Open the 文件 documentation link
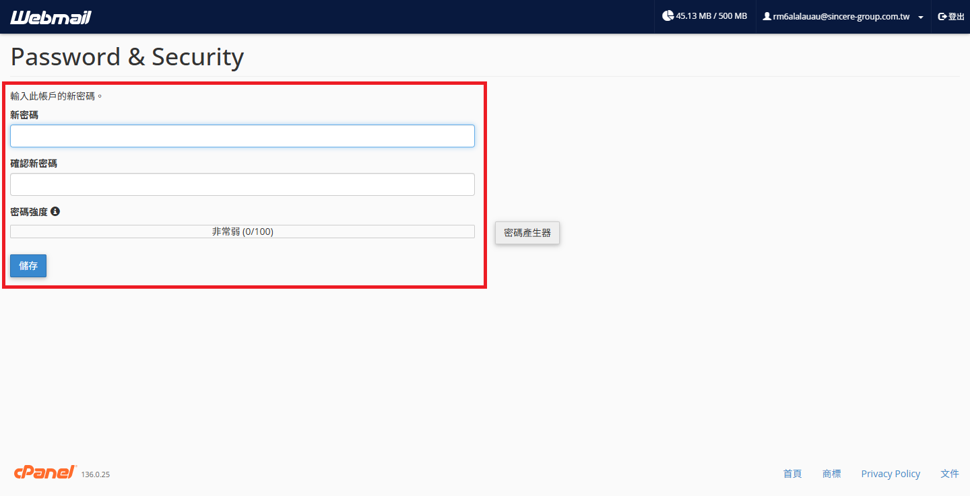The width and height of the screenshot is (970, 496). pos(950,474)
